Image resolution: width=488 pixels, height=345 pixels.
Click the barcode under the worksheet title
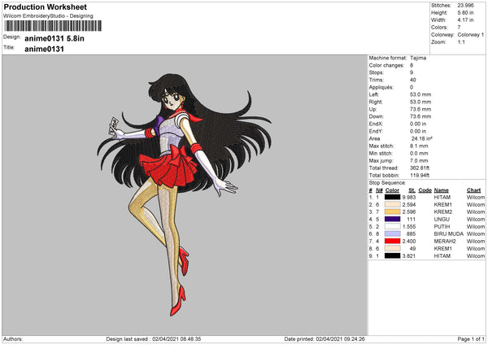coord(53,26)
